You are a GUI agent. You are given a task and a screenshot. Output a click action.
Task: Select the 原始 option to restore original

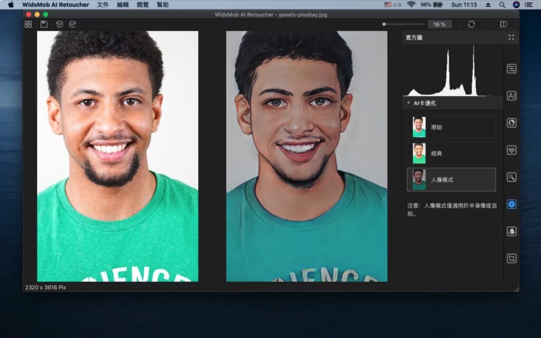tap(451, 127)
